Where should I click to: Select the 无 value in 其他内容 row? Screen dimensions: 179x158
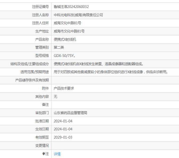(55, 97)
